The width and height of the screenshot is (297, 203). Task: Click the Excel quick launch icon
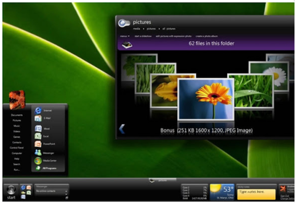(29, 193)
